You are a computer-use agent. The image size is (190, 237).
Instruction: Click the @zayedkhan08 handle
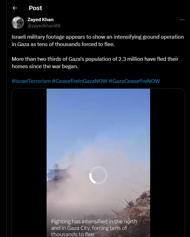coord(46,26)
